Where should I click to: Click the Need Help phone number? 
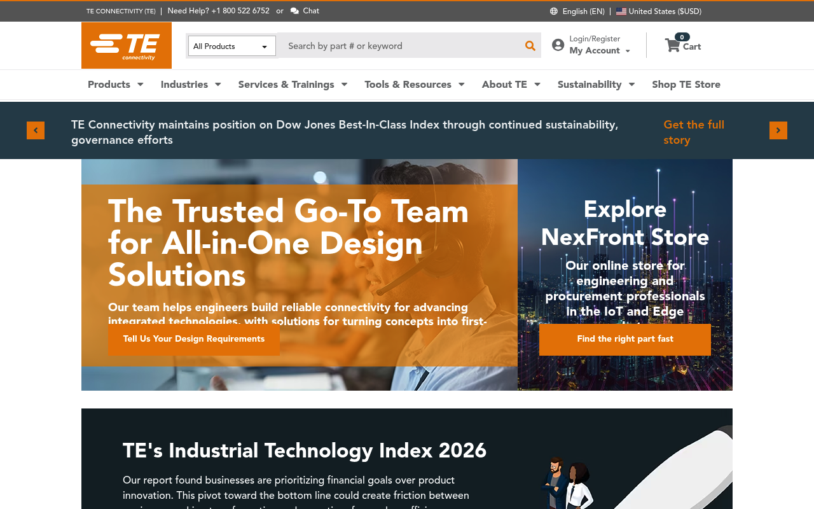240,11
